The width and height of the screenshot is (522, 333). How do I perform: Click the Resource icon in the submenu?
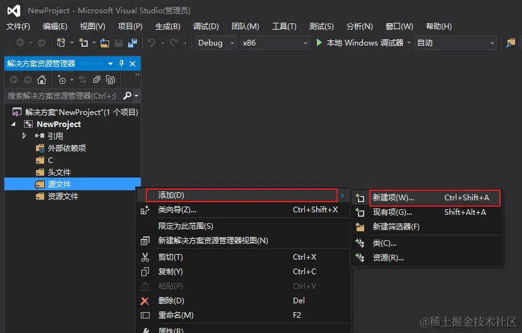pos(360,258)
